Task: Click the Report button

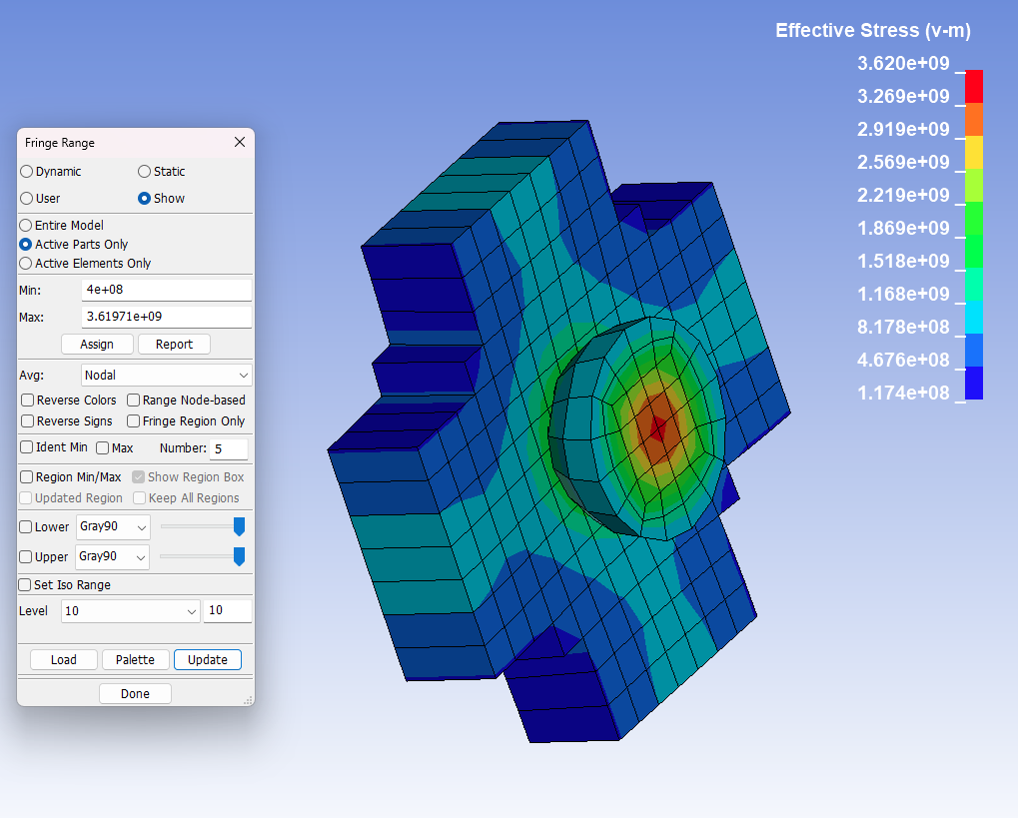Action: click(174, 345)
